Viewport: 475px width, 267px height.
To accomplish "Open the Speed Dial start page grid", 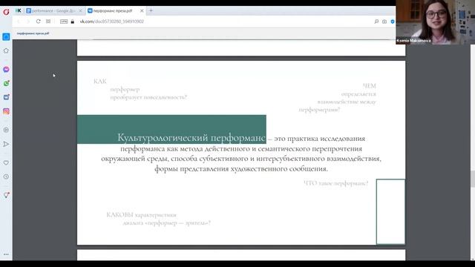I will pyautogui.click(x=48, y=22).
